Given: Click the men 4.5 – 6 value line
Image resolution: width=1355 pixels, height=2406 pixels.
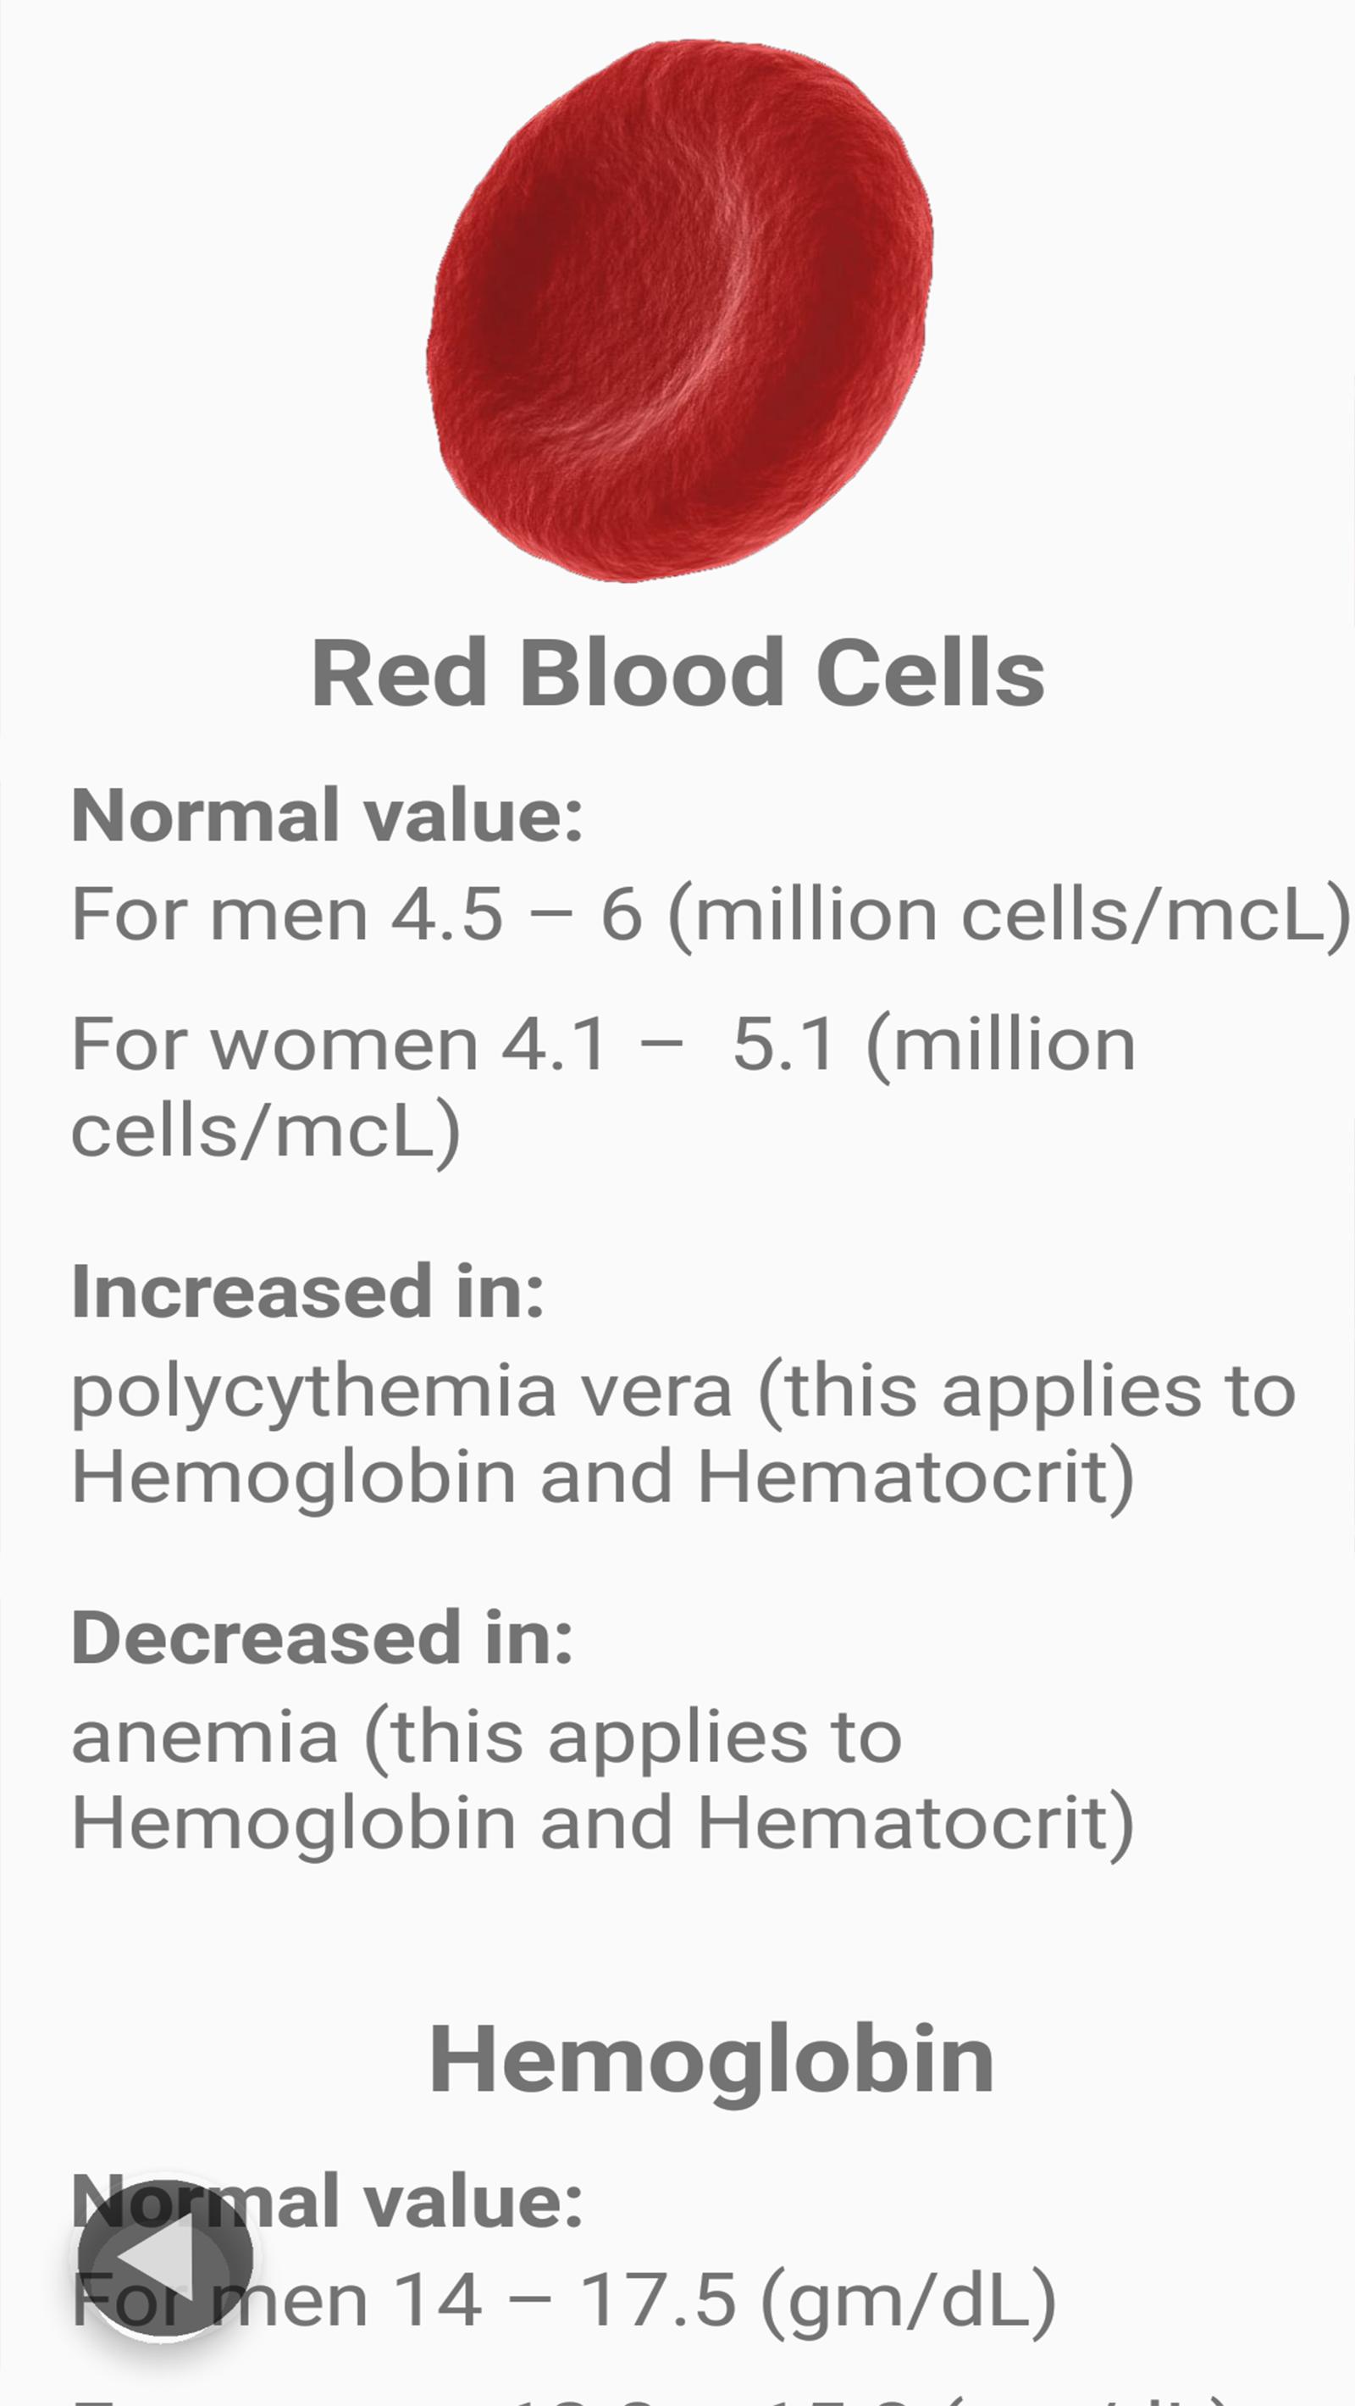Looking at the screenshot, I should pos(710,914).
